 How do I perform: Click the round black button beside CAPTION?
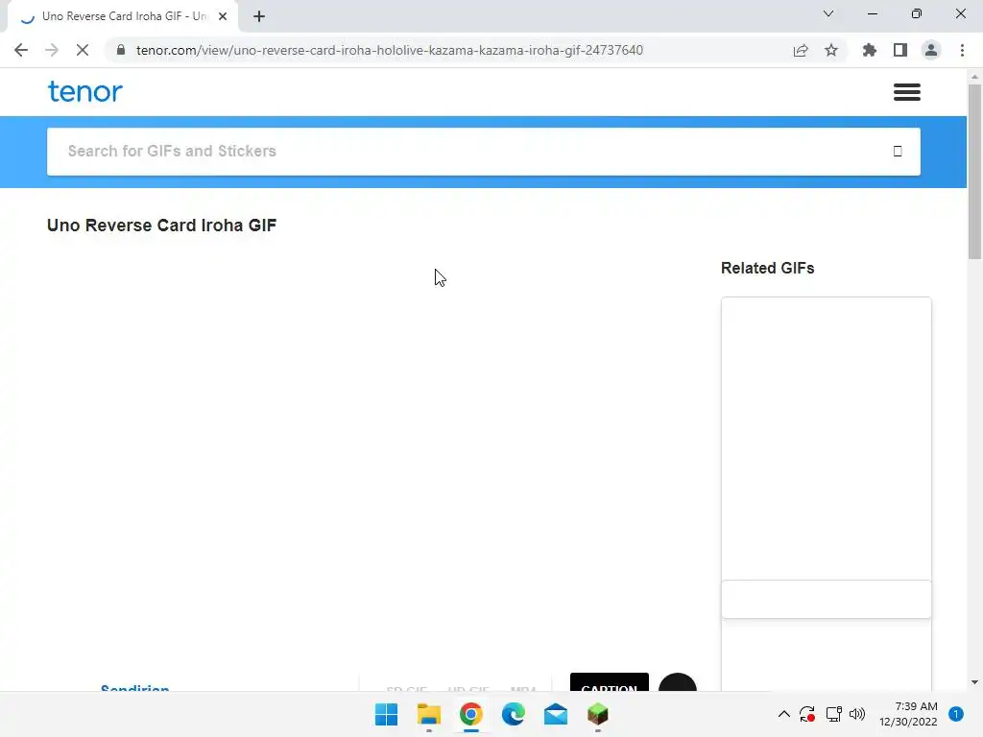point(678,682)
